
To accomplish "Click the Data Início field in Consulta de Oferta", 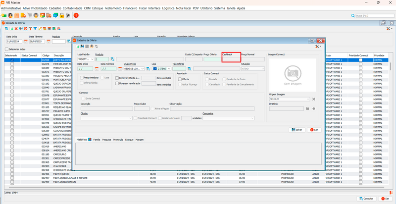I will click(x=14, y=42).
